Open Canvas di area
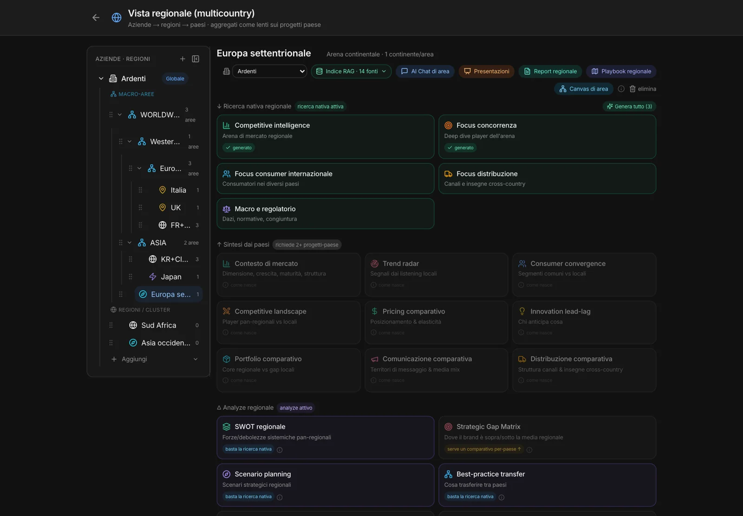Viewport: 743px width, 516px height. click(583, 89)
